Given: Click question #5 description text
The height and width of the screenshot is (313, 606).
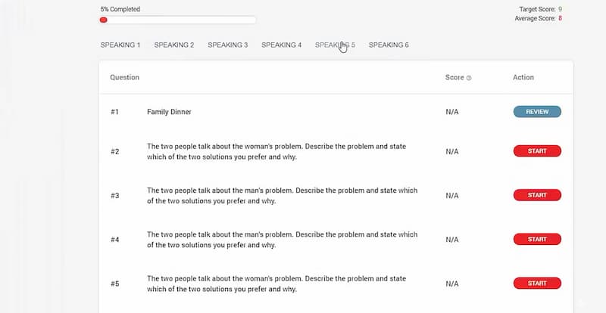Looking at the screenshot, I should (x=276, y=284).
